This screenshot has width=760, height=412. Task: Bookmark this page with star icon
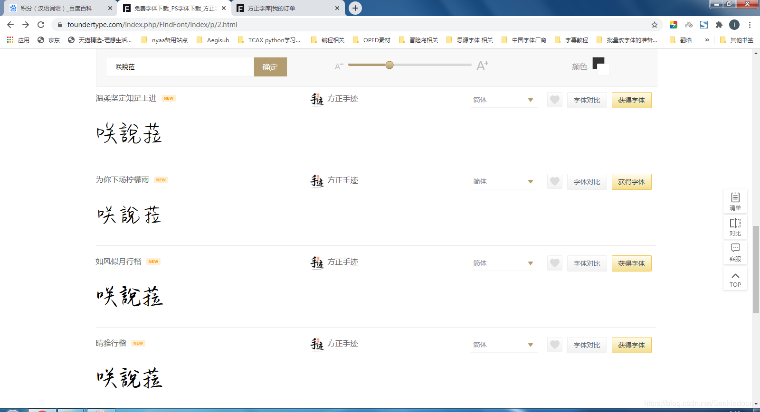(655, 25)
